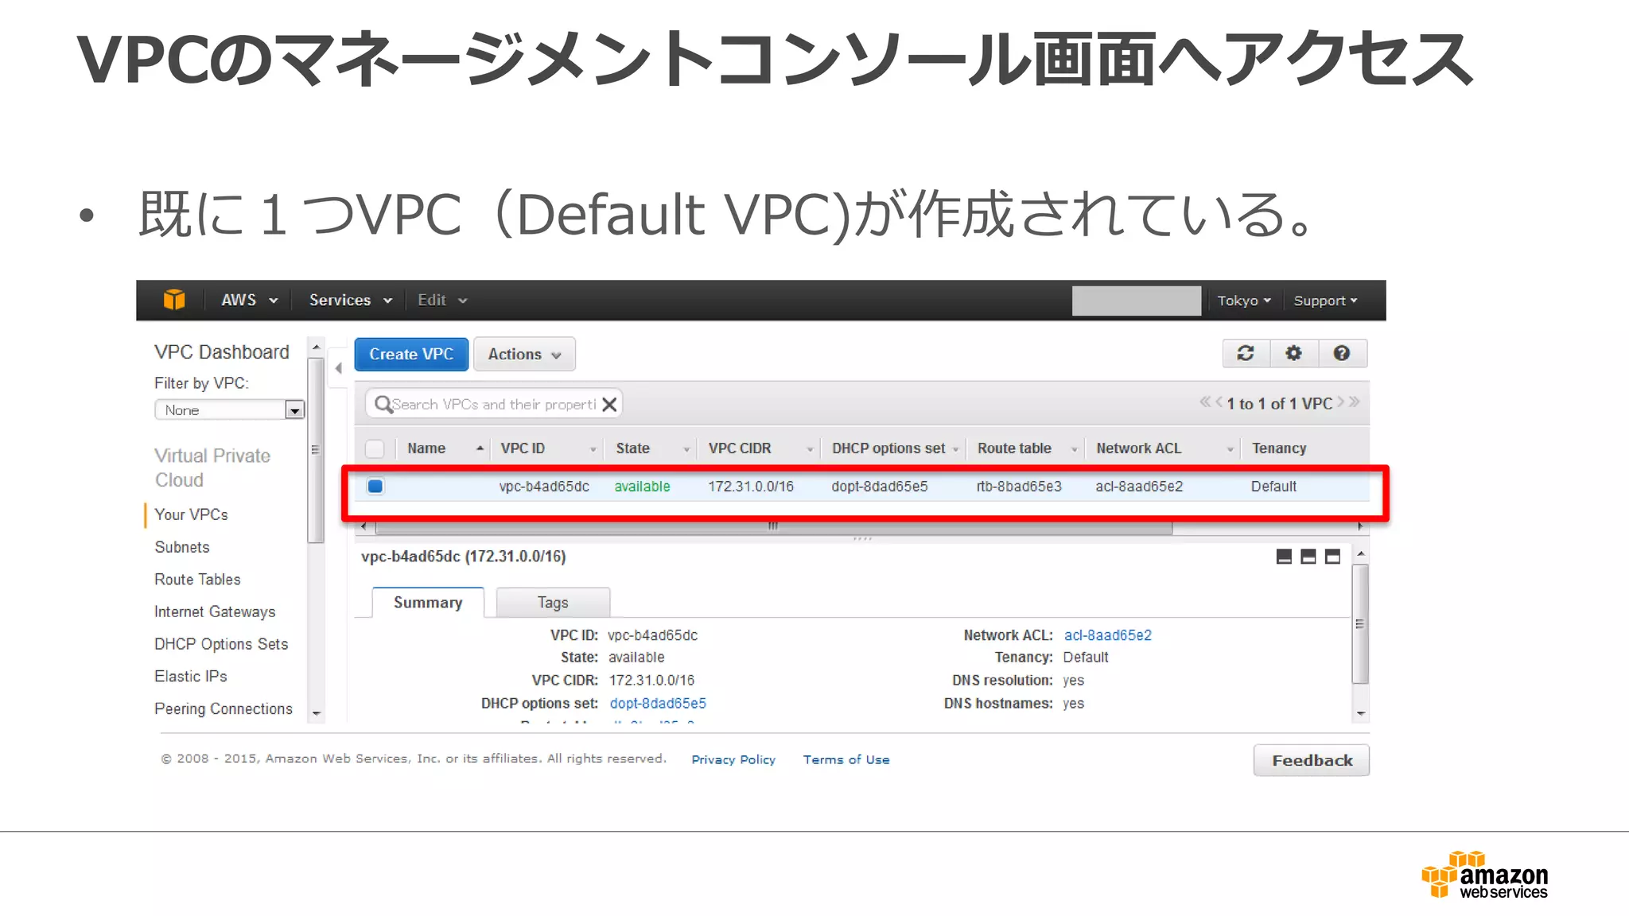Image resolution: width=1629 pixels, height=916 pixels.
Task: Open Route table column header arrow
Action: [x=1074, y=450]
